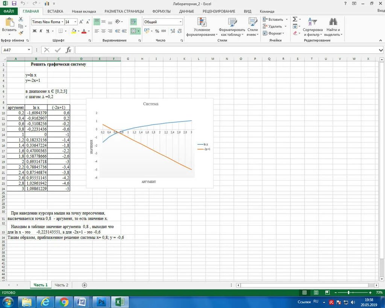Apply the red font color A
Image resolution: width=385 pixels, height=308 pixels.
84,31
